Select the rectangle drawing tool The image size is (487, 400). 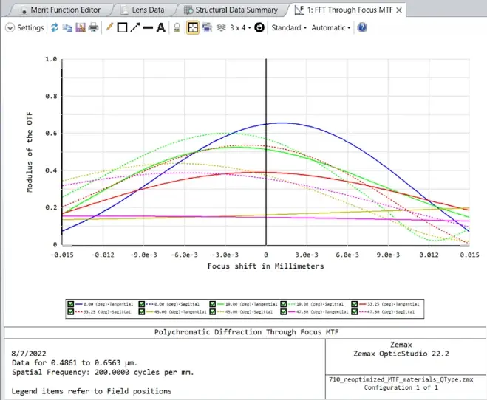pyautogui.click(x=122, y=27)
